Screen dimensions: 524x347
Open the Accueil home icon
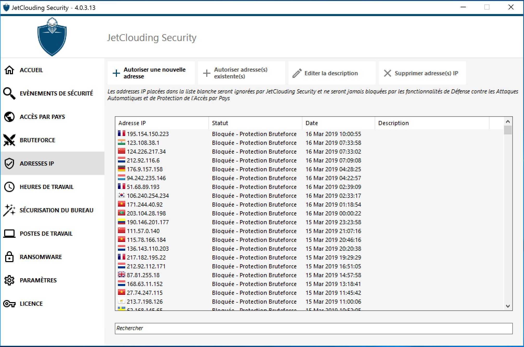(9, 70)
